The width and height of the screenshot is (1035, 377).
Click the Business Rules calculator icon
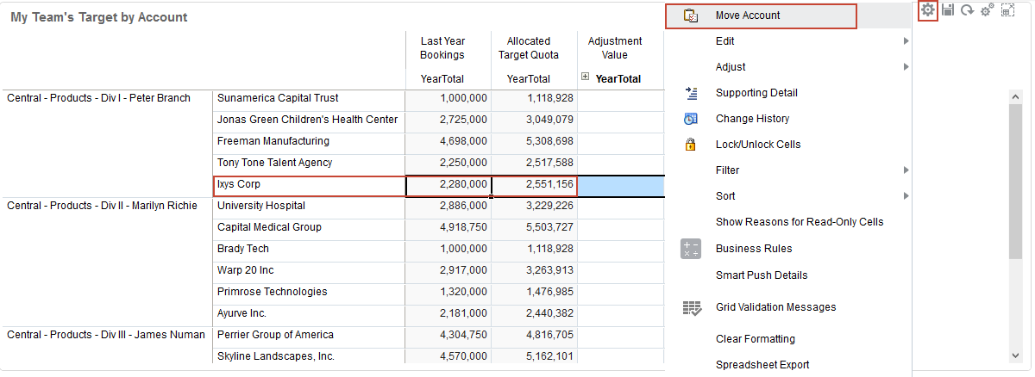(x=690, y=249)
